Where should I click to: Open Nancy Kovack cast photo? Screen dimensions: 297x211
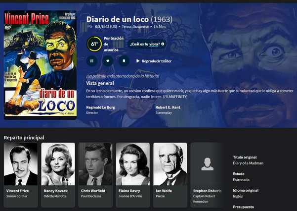click(x=58, y=164)
